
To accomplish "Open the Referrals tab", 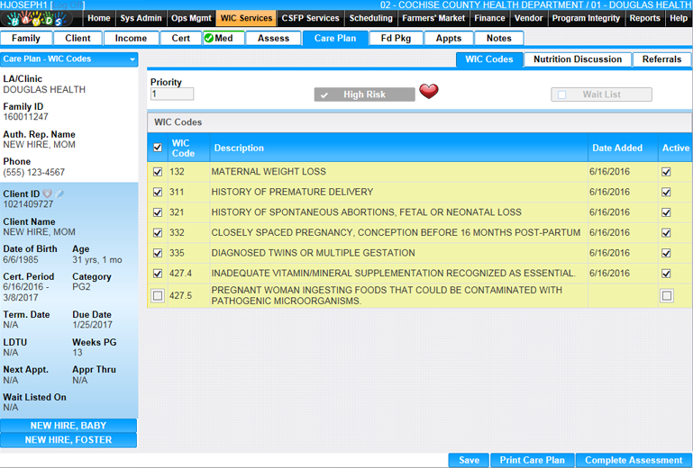I will tap(661, 59).
